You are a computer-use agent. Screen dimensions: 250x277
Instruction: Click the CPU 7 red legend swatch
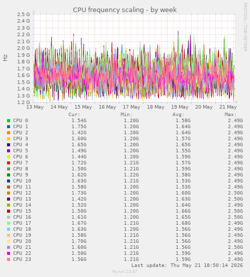9,163
